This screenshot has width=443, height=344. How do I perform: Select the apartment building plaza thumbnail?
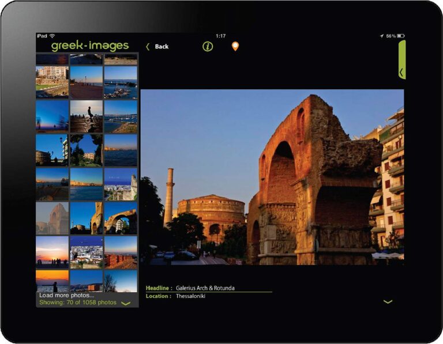tap(52, 82)
